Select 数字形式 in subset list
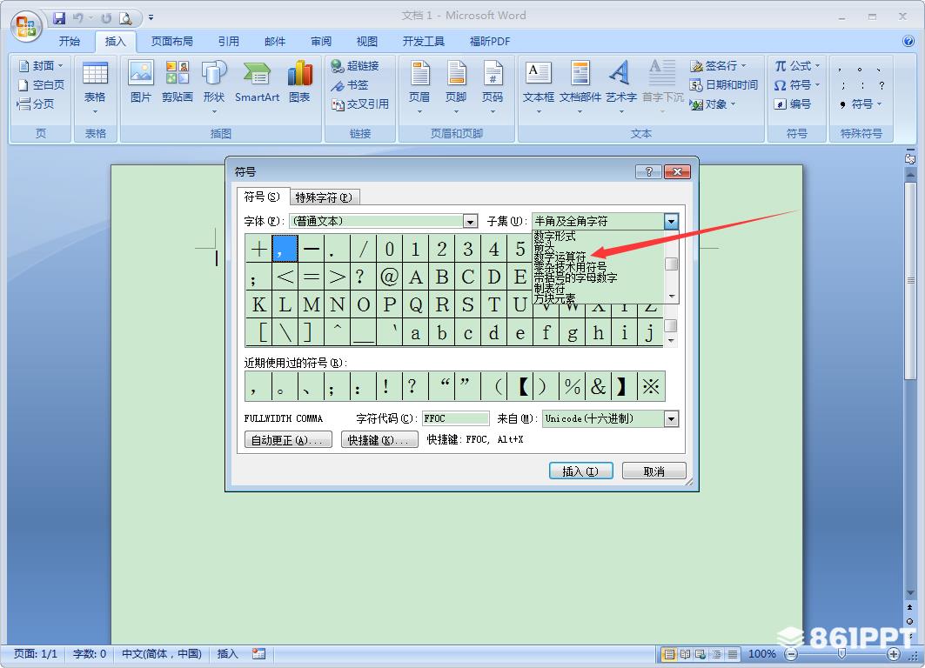Viewport: 925px width, 668px height. click(554, 236)
